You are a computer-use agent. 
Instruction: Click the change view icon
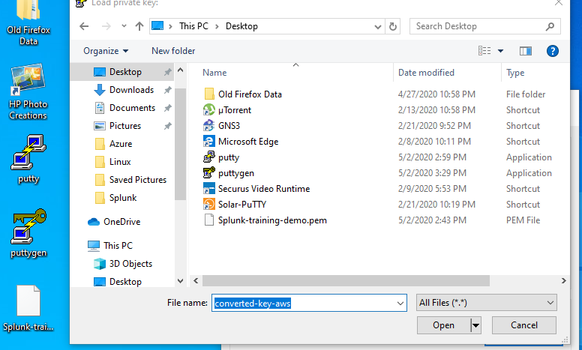[484, 51]
